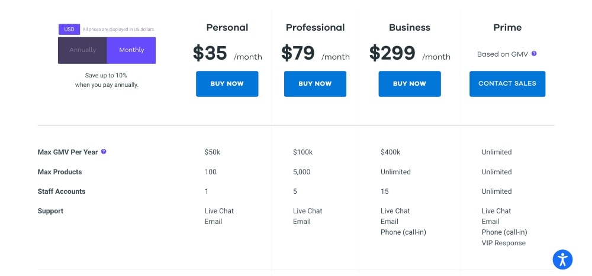Click the Staff Accounts row label
The height and width of the screenshot is (276, 592).
click(x=62, y=191)
